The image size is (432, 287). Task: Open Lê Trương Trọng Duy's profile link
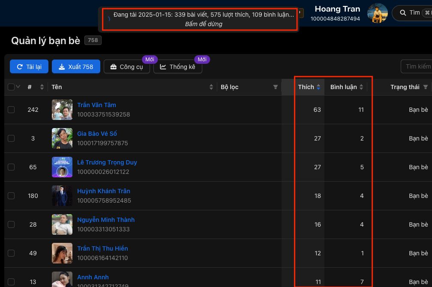[x=107, y=162]
